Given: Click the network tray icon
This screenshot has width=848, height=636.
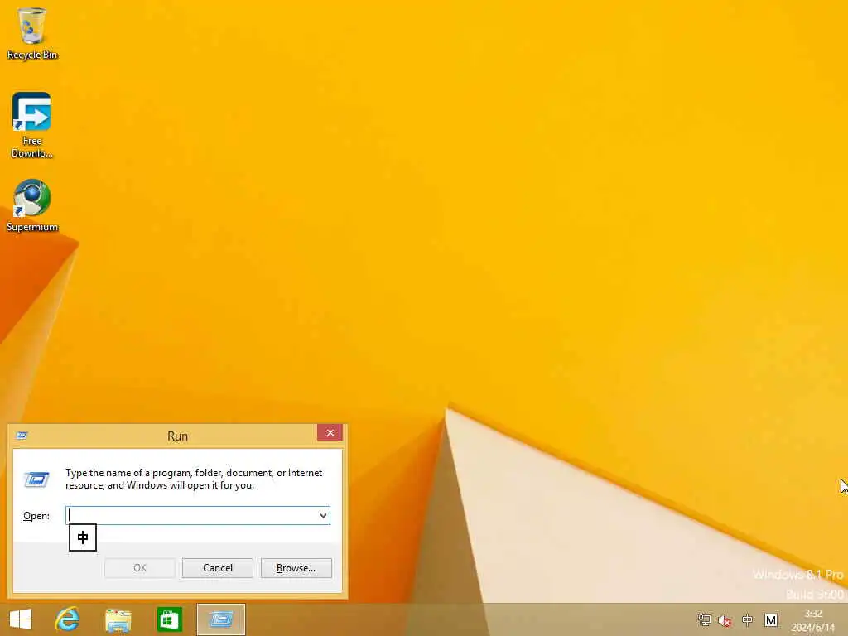Looking at the screenshot, I should [x=704, y=619].
